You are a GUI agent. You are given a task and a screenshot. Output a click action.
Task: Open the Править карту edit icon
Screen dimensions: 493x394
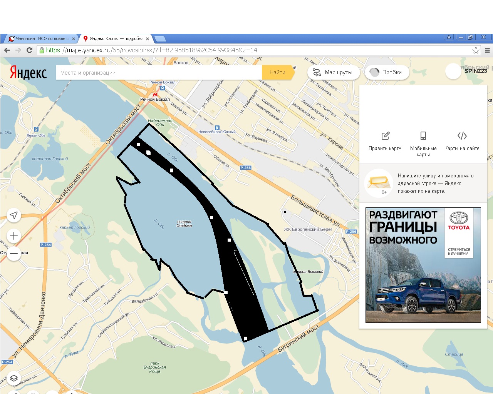385,136
